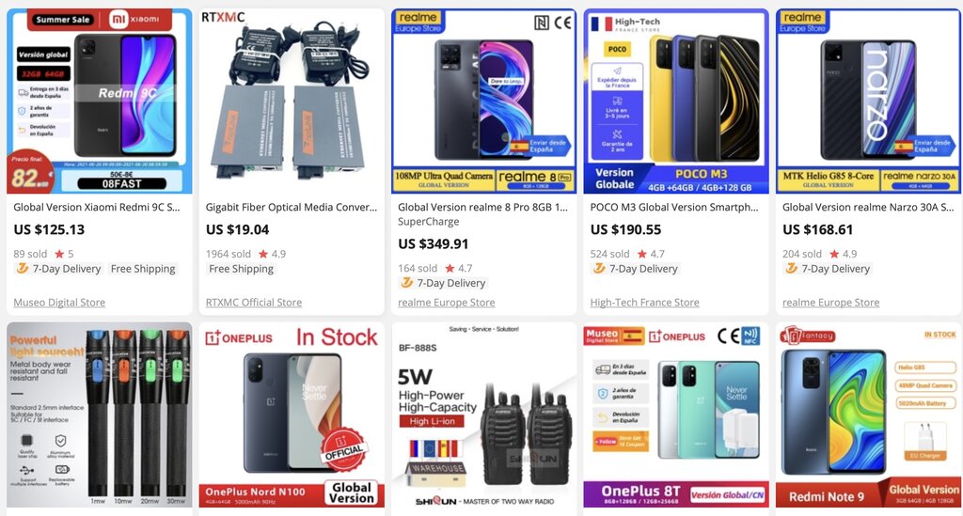The width and height of the screenshot is (963, 516).
Task: Click the Gigabit Fiber Optical Media Converter title
Action: point(292,208)
